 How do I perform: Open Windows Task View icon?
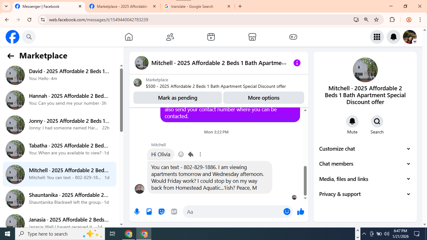113,234
